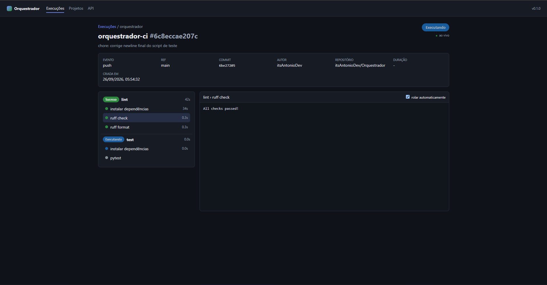This screenshot has width=547, height=285.
Task: Click the gray status dot of pytest
Action: 107,158
